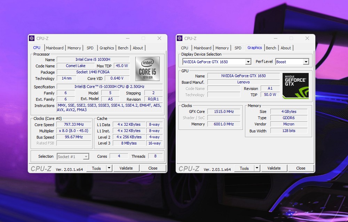Click the Close button in the GTX 1650 window
The image size is (348, 222).
coord(301,168)
